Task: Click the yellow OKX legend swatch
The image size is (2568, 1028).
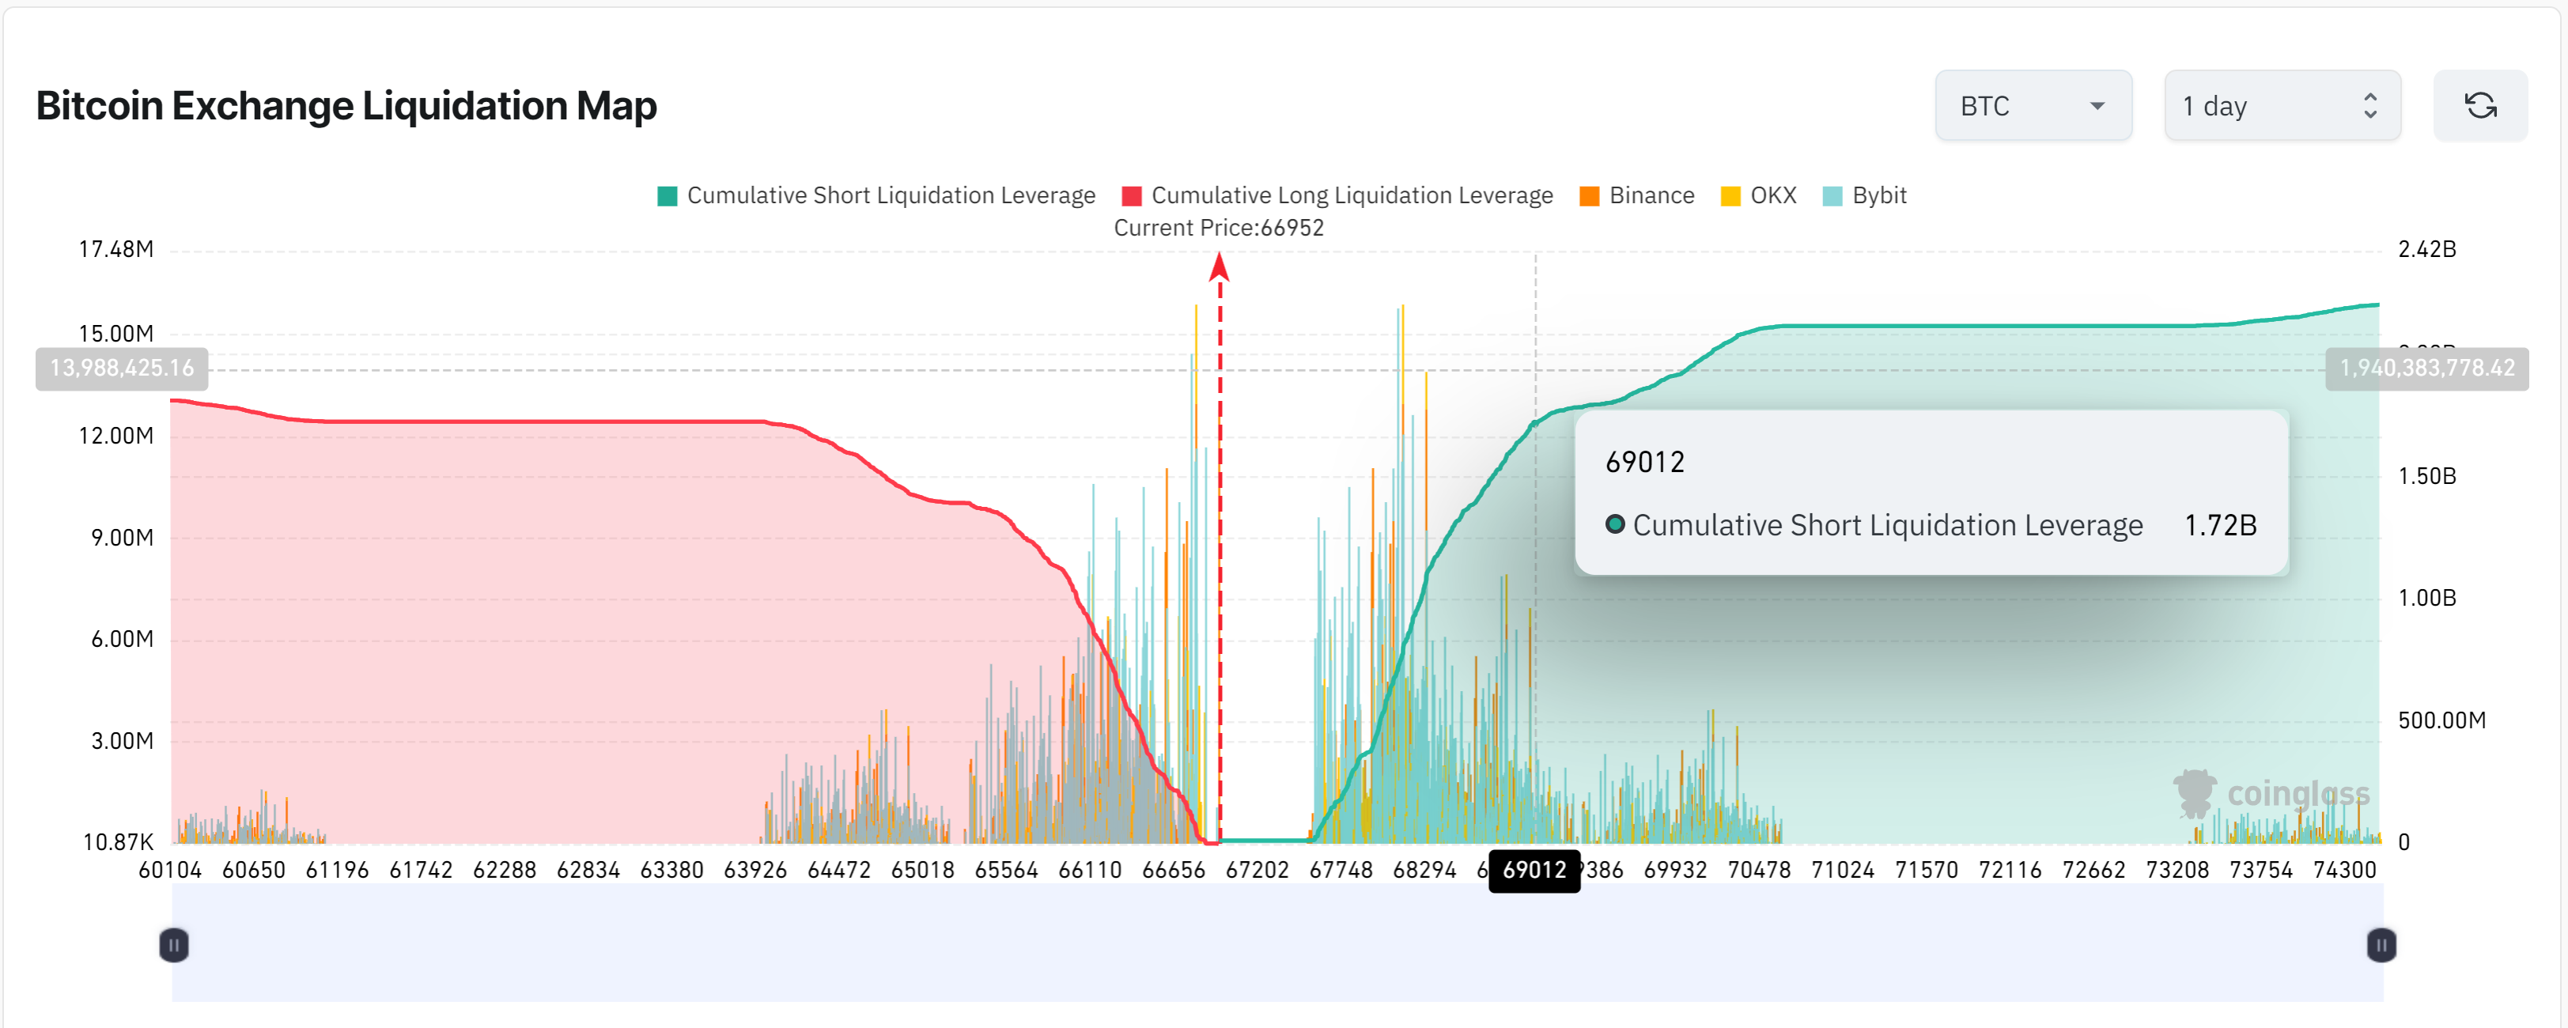Action: coord(1730,196)
